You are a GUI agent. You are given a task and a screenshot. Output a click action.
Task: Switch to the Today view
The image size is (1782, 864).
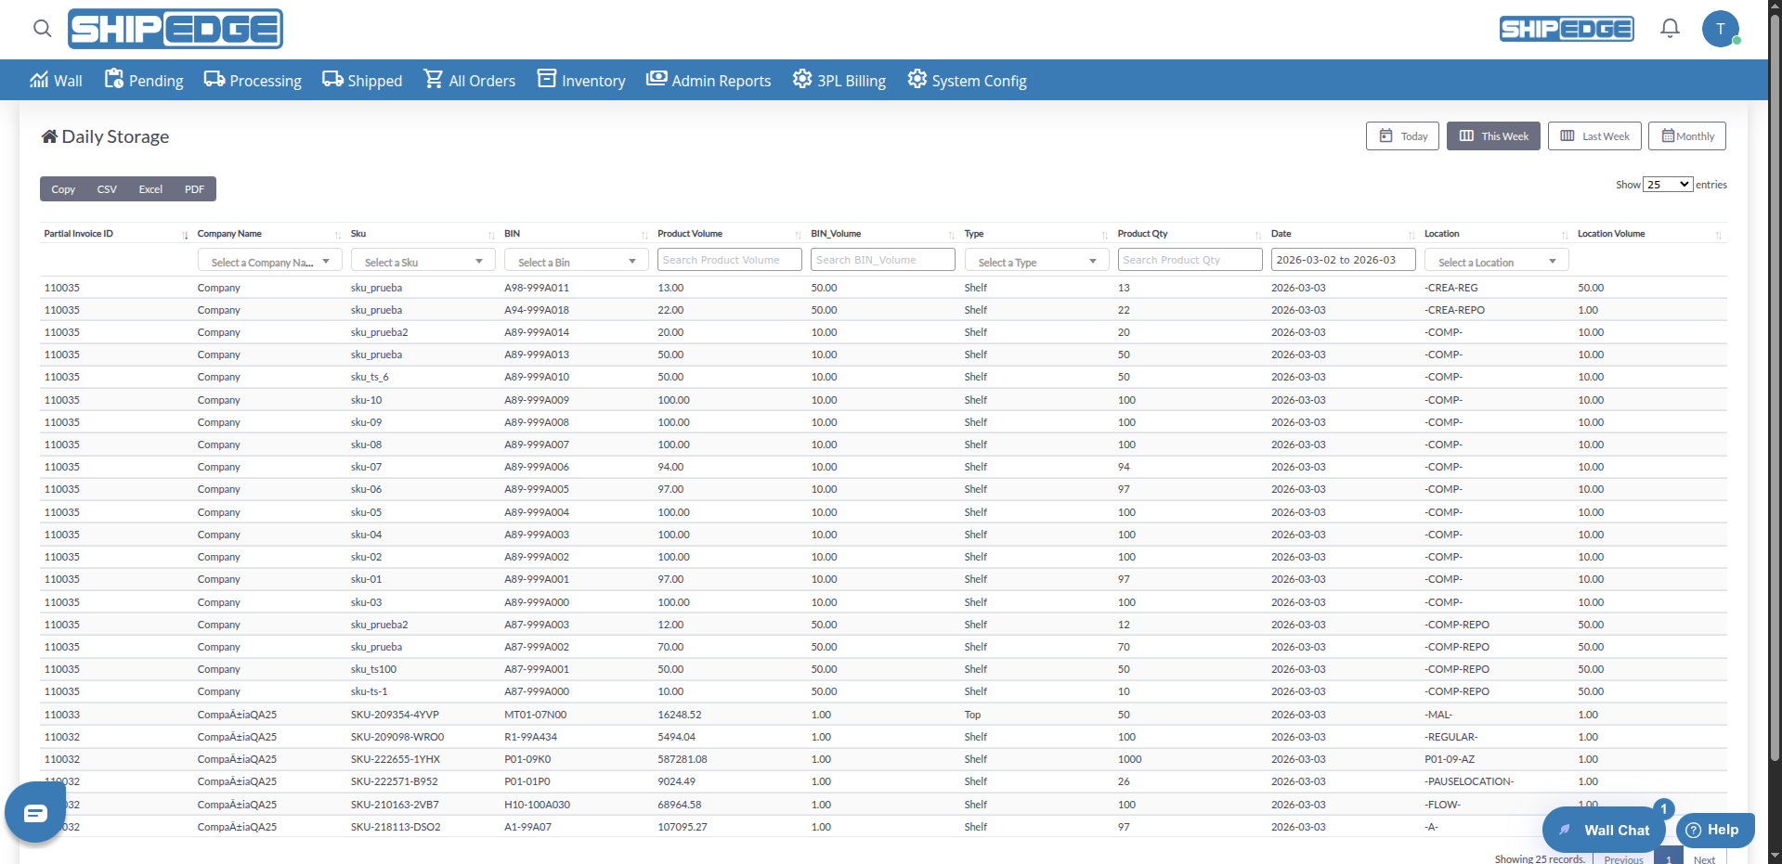pyautogui.click(x=1402, y=136)
